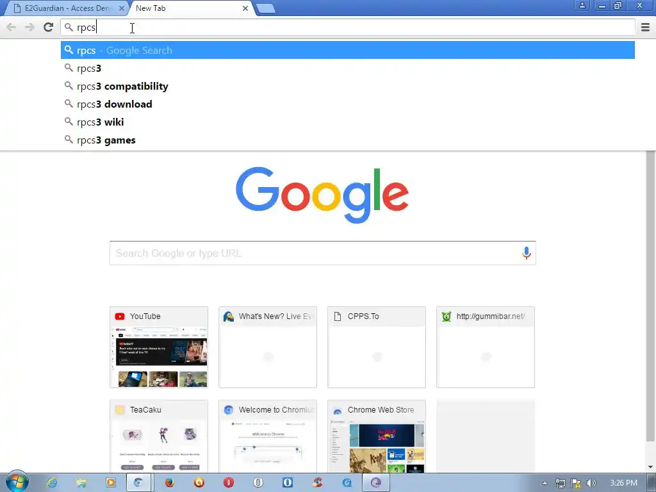Click the network tray icon
656x492 pixels.
560,483
